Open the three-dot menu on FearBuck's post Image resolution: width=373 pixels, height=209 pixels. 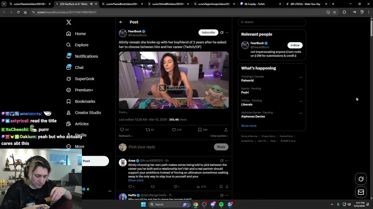[227, 33]
